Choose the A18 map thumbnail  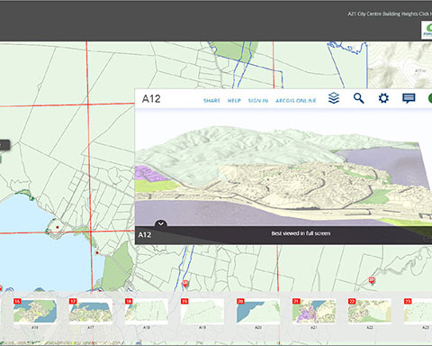(x=147, y=311)
